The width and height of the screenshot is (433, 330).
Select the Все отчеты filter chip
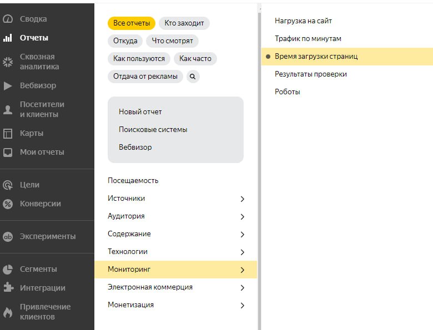point(132,23)
